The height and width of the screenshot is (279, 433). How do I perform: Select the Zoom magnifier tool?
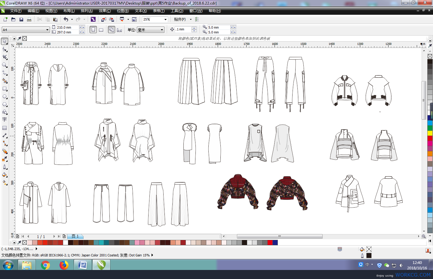pyautogui.click(x=5, y=65)
